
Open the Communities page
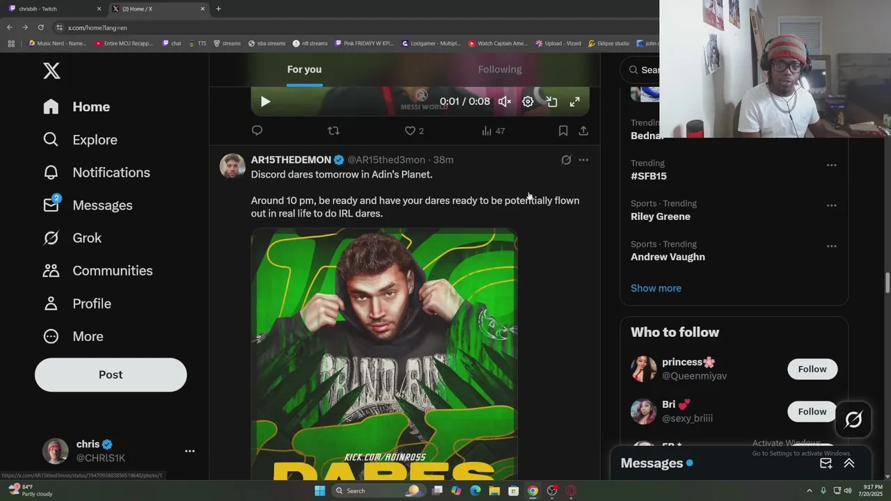[97, 271]
